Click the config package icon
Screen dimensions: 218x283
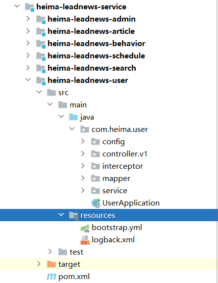pyautogui.click(x=96, y=142)
